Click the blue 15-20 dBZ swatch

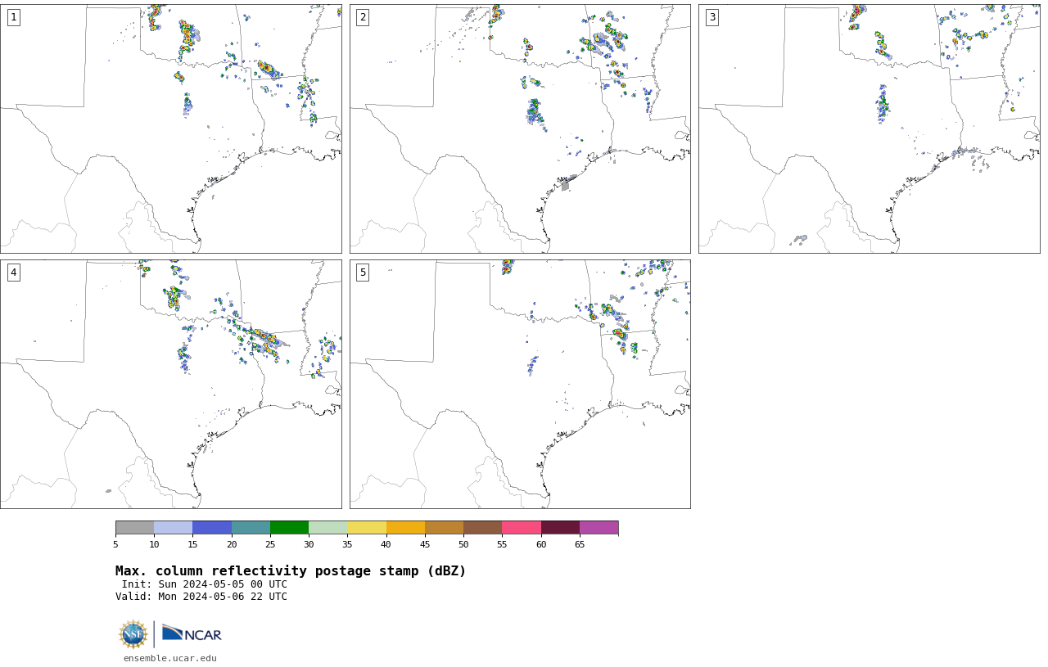[x=212, y=527]
